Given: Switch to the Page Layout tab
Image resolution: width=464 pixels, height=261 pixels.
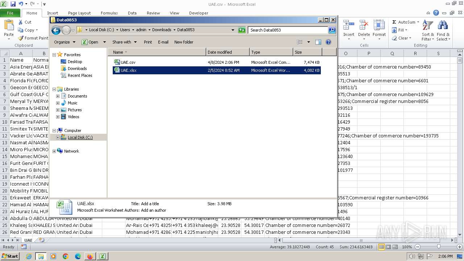Looking at the screenshot, I should click(x=79, y=13).
